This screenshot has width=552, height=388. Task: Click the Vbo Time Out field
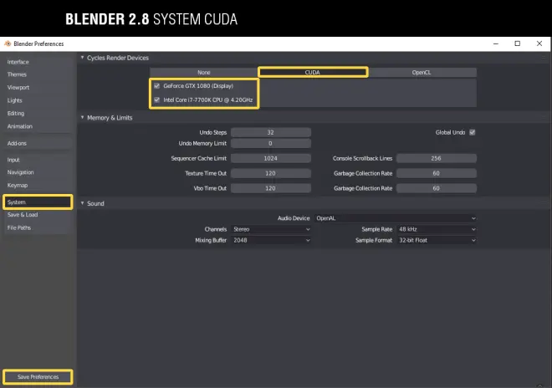(x=271, y=188)
